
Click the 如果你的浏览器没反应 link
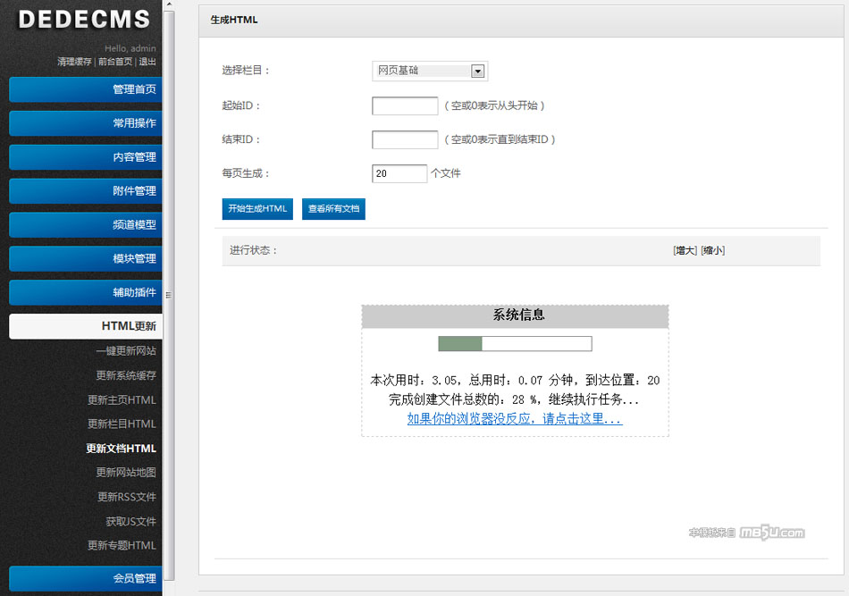(515, 418)
